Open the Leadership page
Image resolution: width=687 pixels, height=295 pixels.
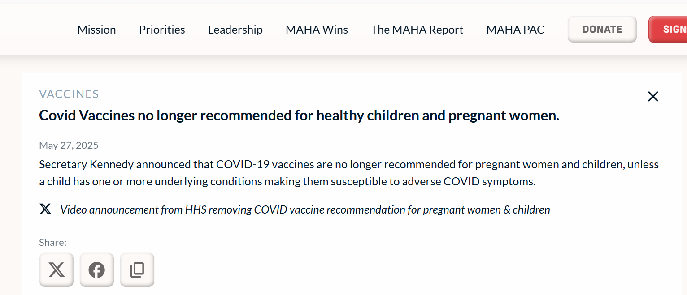tap(235, 30)
